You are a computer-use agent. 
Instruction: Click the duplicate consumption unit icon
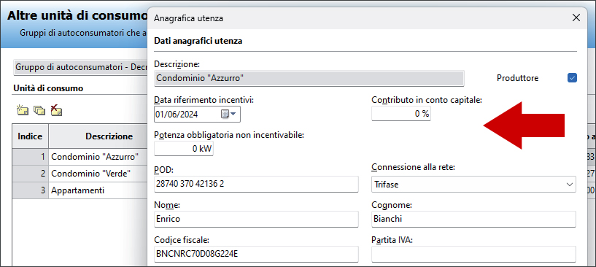pyautogui.click(x=39, y=110)
